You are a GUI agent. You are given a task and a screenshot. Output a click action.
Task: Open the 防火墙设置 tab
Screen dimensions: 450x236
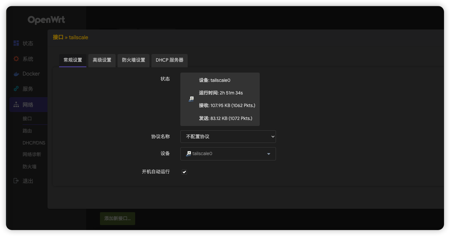pos(134,60)
